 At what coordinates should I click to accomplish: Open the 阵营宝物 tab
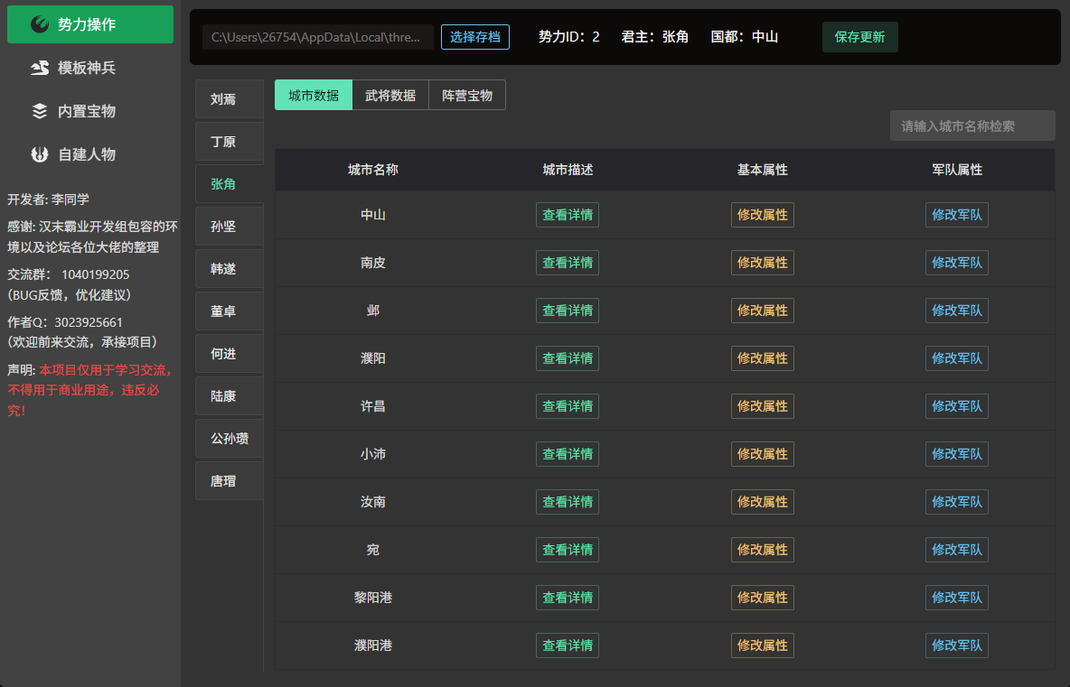(x=467, y=95)
